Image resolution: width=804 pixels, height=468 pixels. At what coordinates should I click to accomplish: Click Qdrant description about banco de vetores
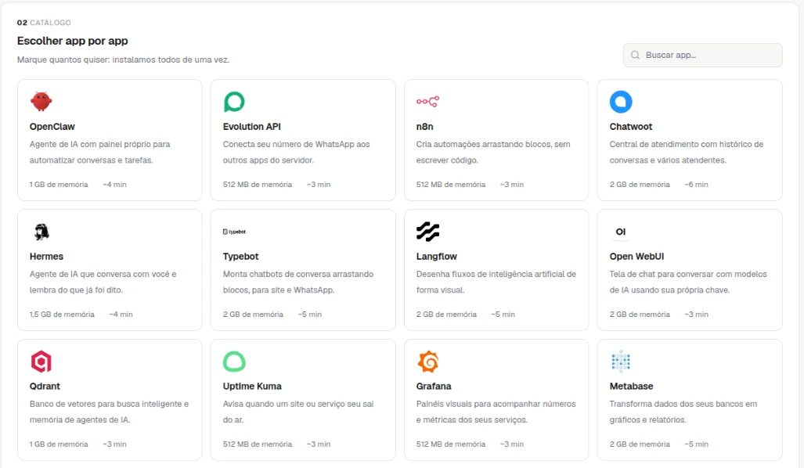109,412
